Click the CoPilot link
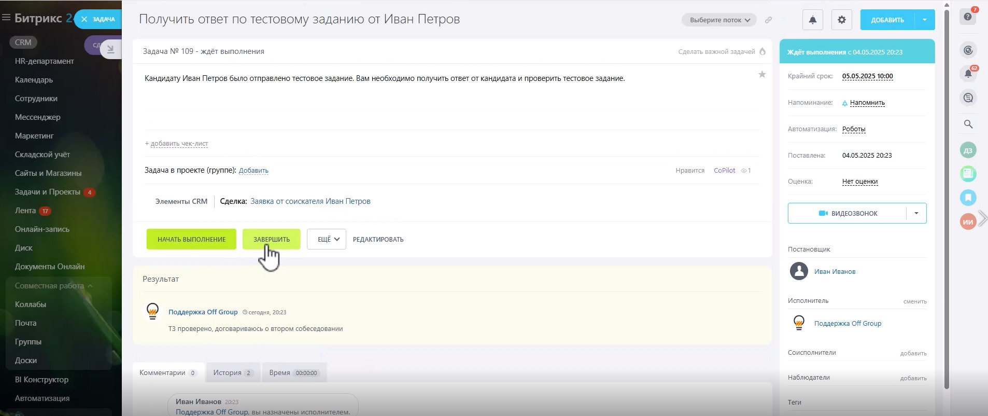 click(x=724, y=171)
